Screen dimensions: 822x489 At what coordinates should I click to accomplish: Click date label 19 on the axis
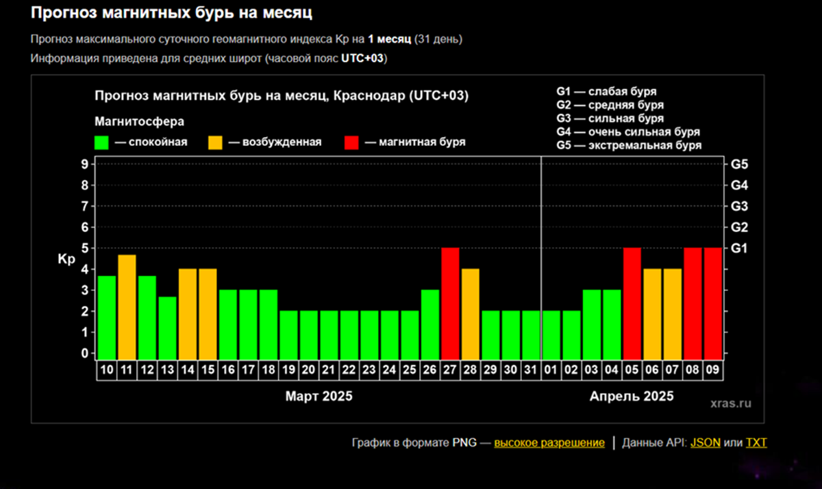(288, 369)
